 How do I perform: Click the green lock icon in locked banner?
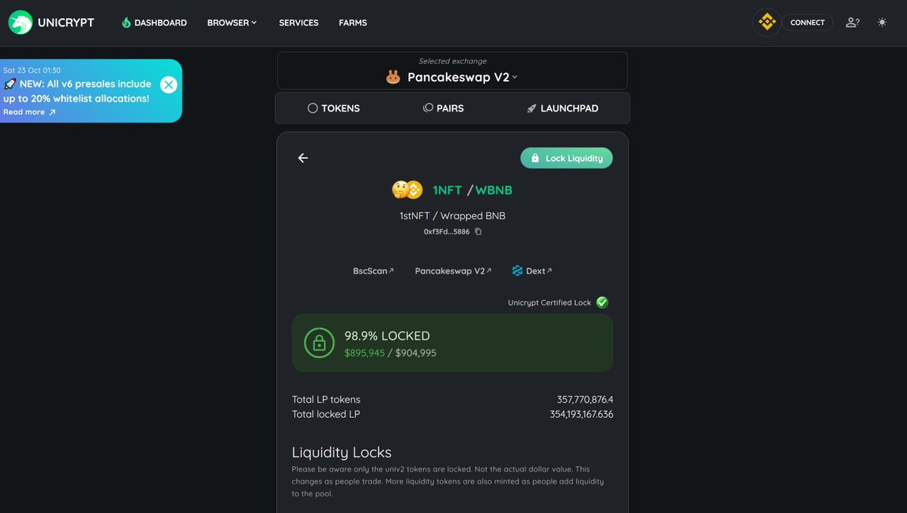[x=318, y=342]
